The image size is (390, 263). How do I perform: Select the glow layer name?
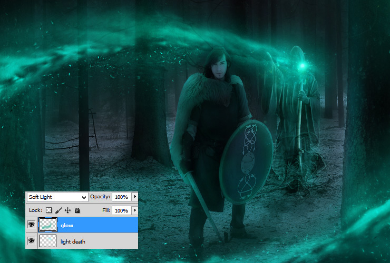[x=67, y=226]
